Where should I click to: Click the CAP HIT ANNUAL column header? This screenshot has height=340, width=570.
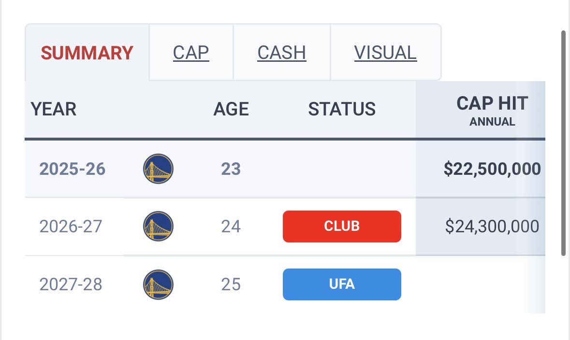click(x=492, y=110)
